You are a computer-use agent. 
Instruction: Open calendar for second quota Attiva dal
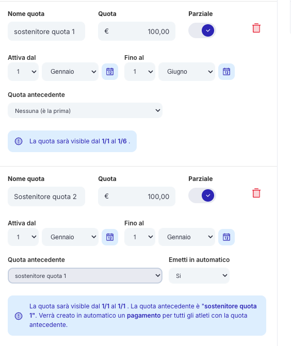click(x=110, y=237)
